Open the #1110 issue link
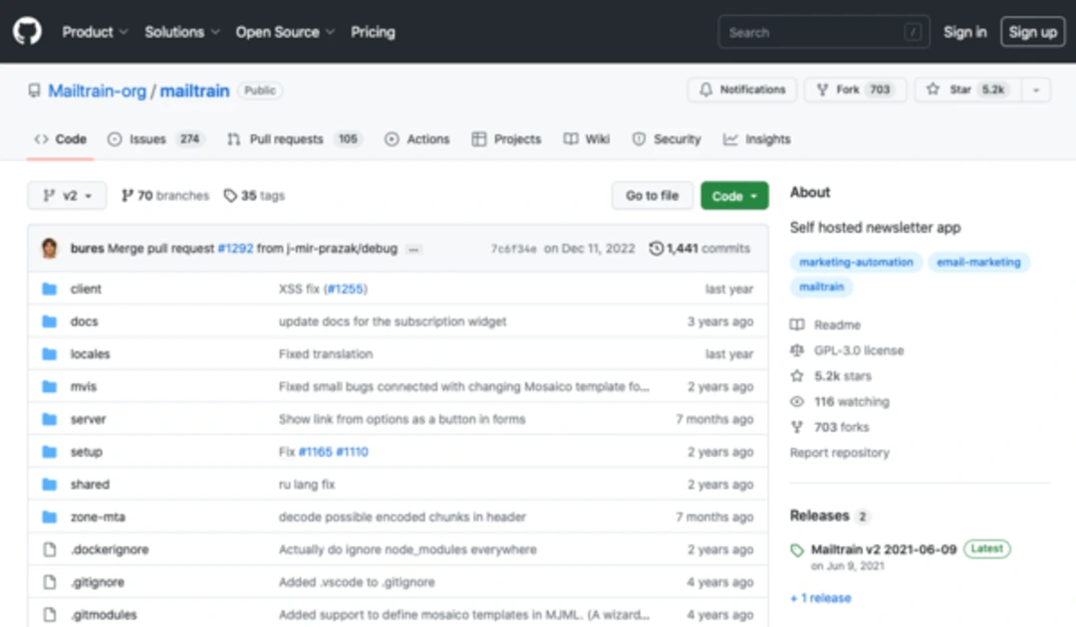 [352, 452]
